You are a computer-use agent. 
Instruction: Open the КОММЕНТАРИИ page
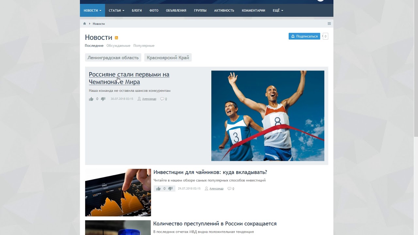tap(253, 10)
